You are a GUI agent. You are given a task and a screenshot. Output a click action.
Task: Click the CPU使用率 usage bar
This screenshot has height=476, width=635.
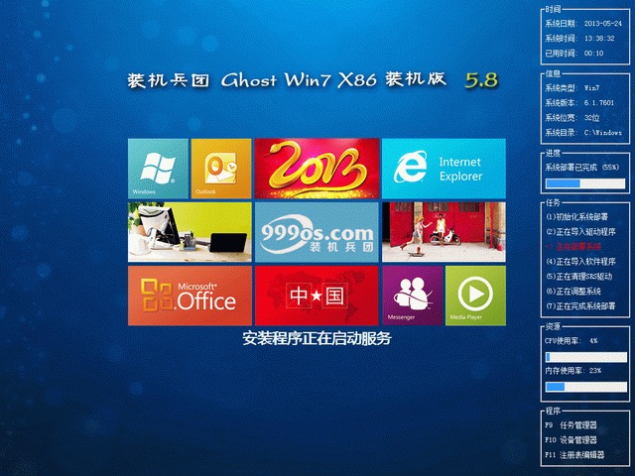pyautogui.click(x=585, y=357)
